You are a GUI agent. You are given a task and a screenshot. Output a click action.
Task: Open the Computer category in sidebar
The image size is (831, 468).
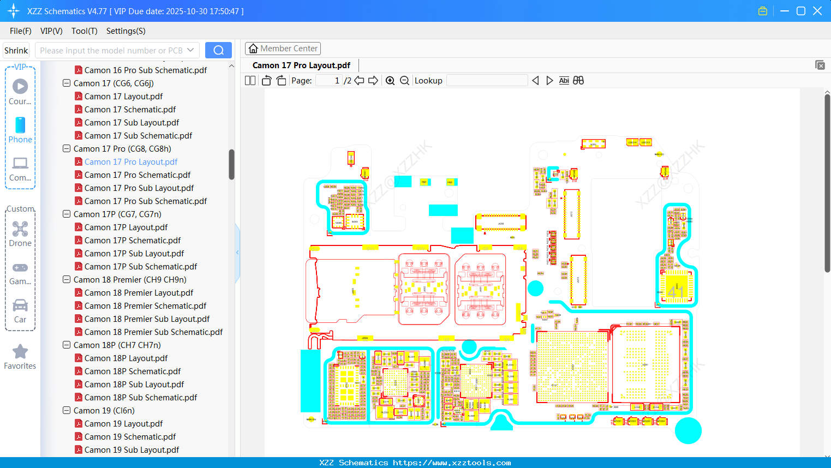pos(20,169)
